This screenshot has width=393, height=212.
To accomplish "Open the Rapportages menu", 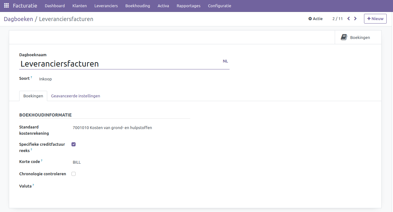I will pos(188,6).
